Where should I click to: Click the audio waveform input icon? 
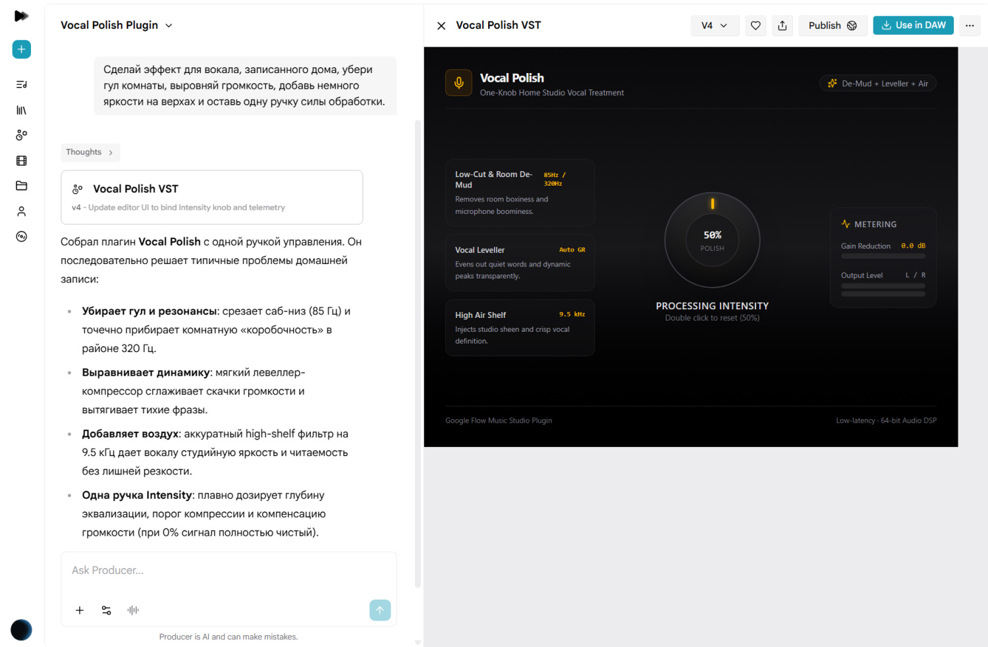click(x=133, y=610)
